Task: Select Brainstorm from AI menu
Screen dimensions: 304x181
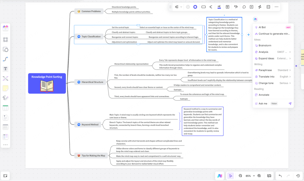Action: [x=265, y=45]
